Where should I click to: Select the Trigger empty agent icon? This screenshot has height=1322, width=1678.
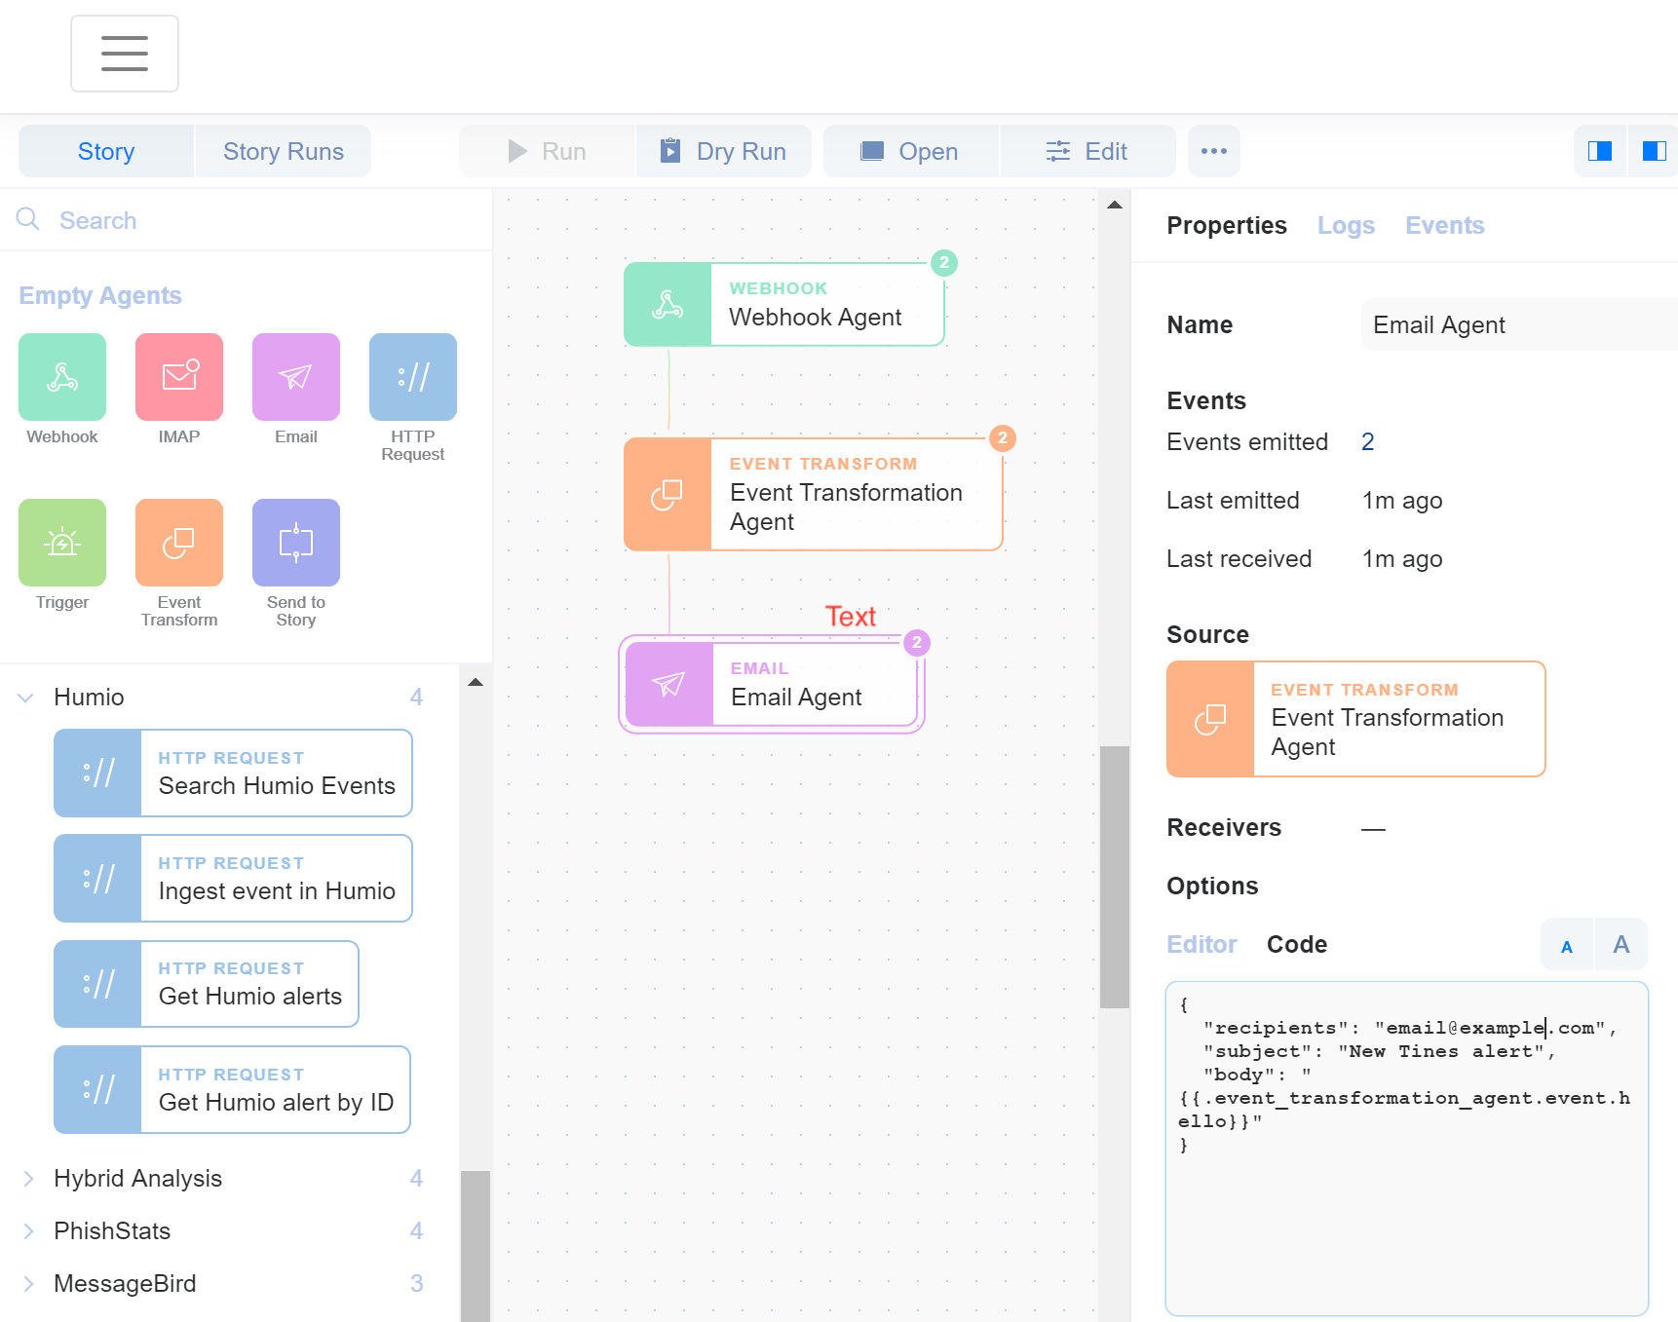pos(62,543)
